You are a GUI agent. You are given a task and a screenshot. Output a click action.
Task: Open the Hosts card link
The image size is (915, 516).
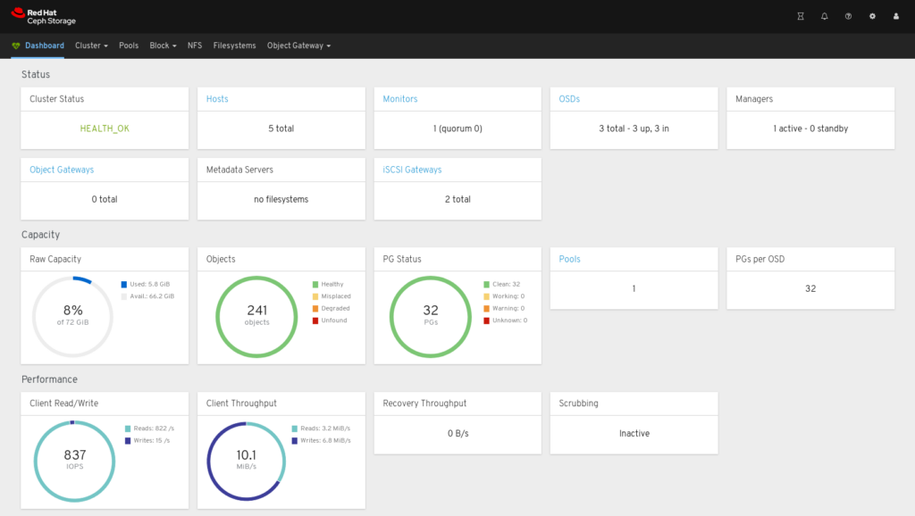[217, 99]
